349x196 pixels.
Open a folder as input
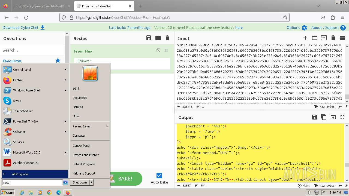pyautogui.click(x=315, y=38)
